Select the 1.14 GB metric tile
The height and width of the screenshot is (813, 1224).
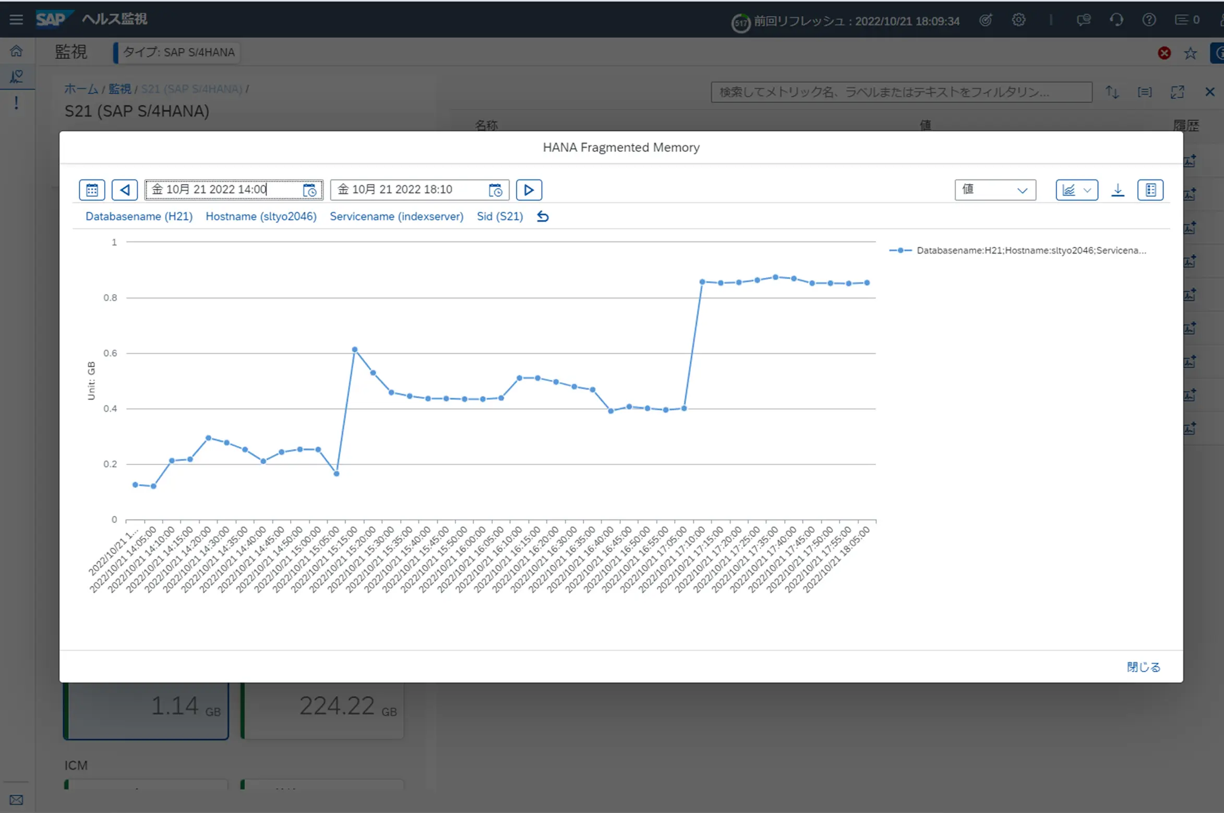tap(146, 710)
